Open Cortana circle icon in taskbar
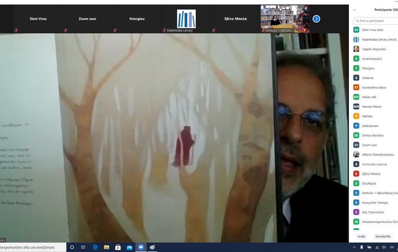 72,247
